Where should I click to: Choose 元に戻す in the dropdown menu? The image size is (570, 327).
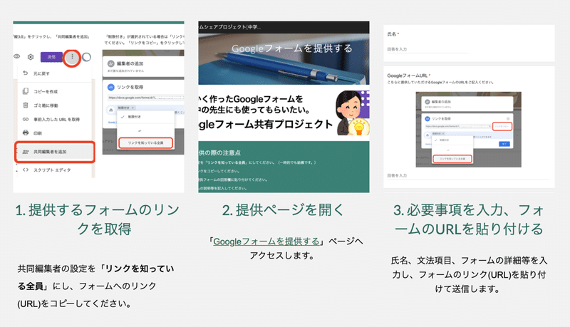[55, 73]
